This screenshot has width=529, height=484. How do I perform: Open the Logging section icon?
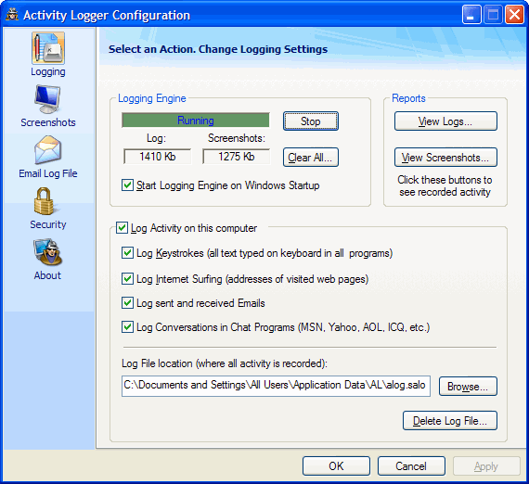[x=48, y=48]
